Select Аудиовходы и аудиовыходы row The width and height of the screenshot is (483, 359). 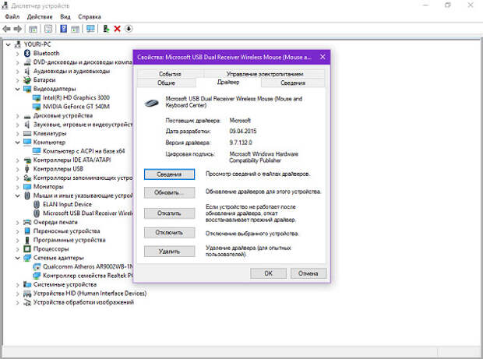click(x=72, y=71)
